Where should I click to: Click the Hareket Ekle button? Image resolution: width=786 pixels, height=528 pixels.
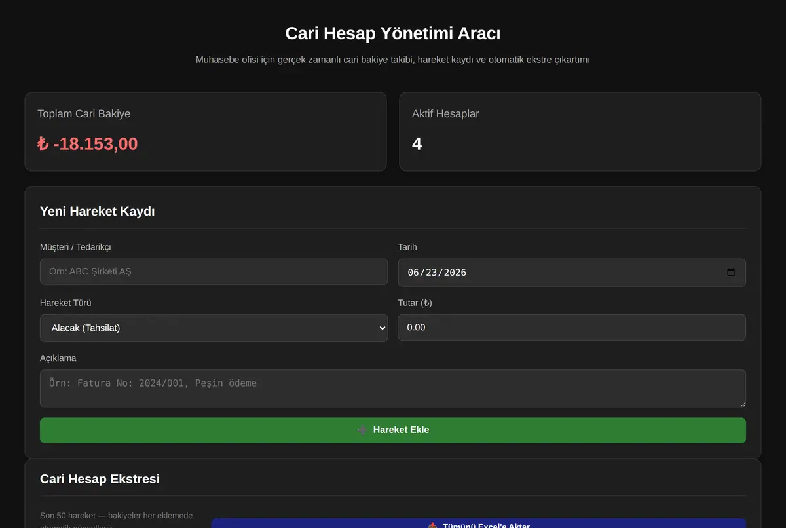click(x=393, y=430)
